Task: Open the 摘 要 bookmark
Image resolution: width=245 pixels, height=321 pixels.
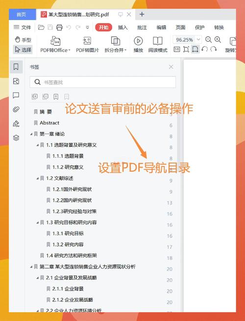Action: [x=46, y=111]
